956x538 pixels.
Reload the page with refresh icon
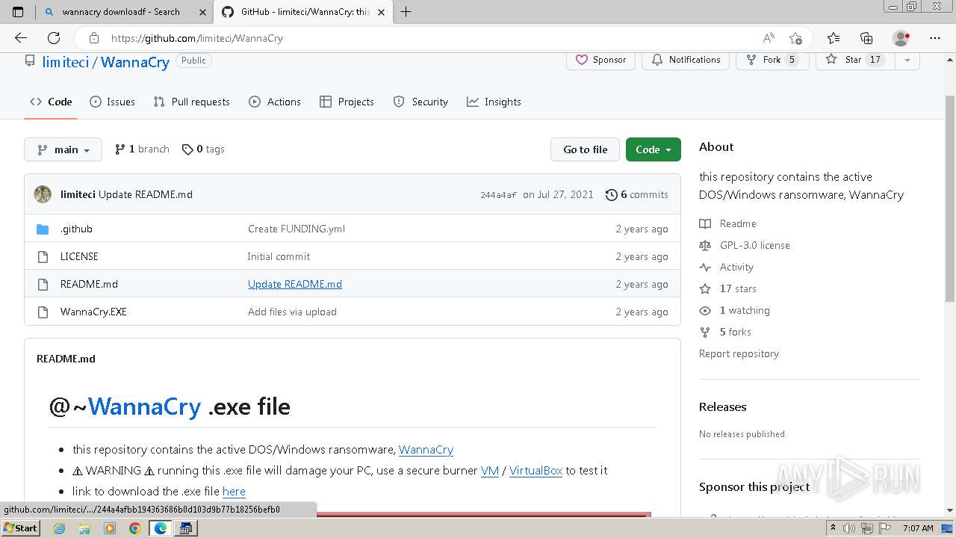[54, 38]
